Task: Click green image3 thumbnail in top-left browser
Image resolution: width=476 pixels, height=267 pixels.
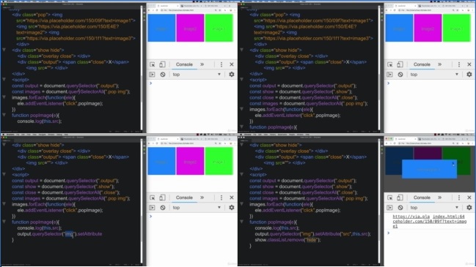Action: pos(219,28)
